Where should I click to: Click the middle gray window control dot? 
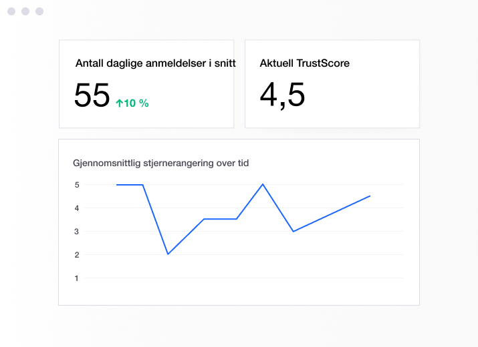click(25, 11)
